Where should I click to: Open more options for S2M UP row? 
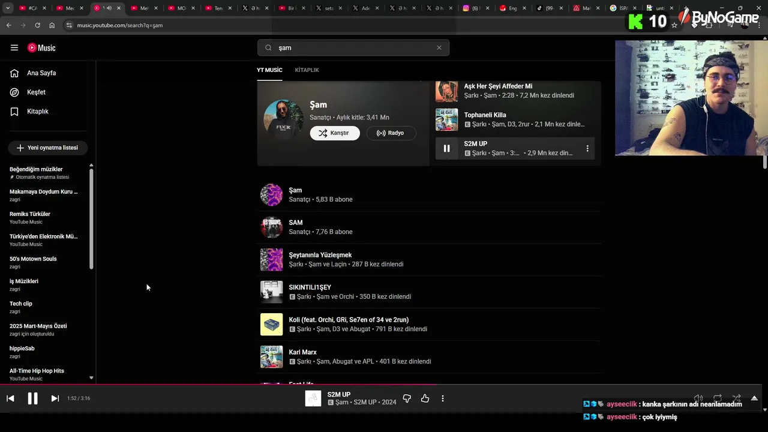pyautogui.click(x=587, y=148)
